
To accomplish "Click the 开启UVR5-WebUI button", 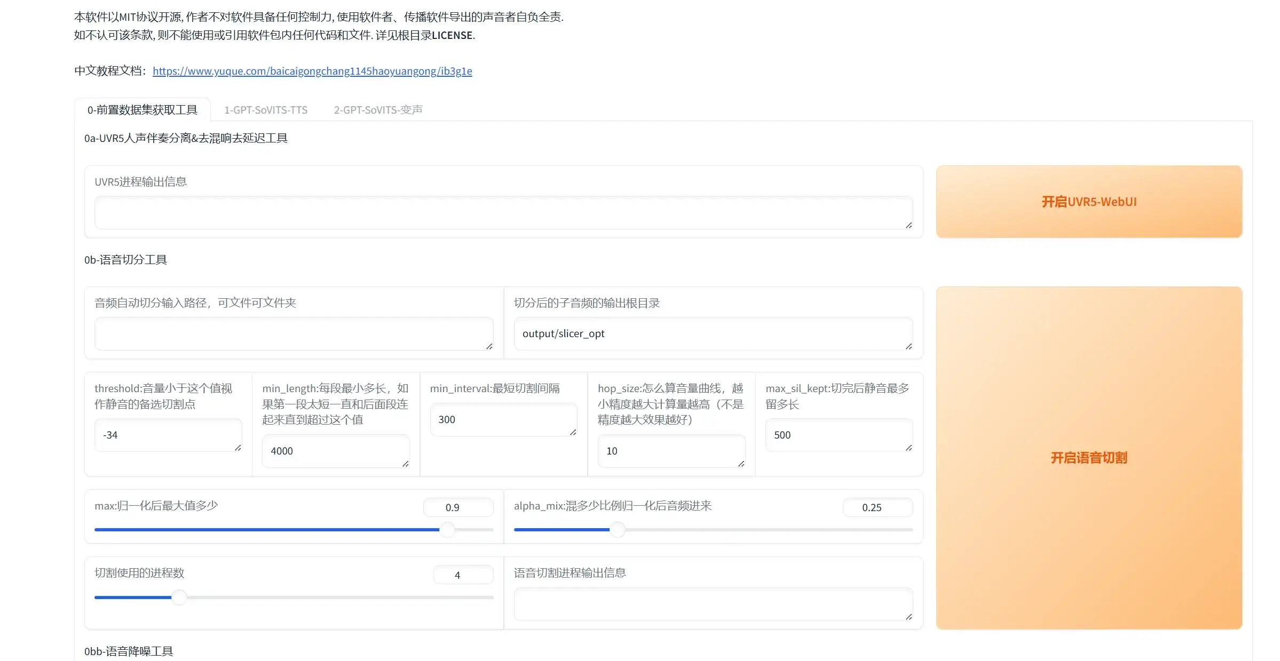I will pyautogui.click(x=1089, y=202).
